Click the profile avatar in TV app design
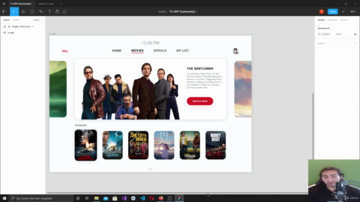This screenshot has width=360, height=202. click(236, 51)
